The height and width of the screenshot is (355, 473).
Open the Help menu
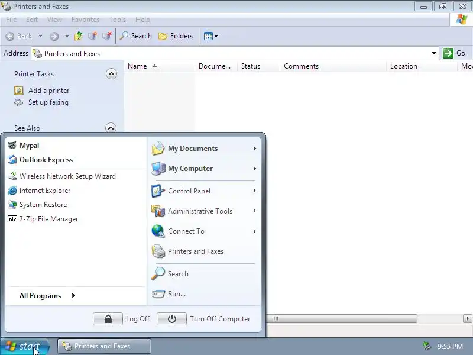142,20
